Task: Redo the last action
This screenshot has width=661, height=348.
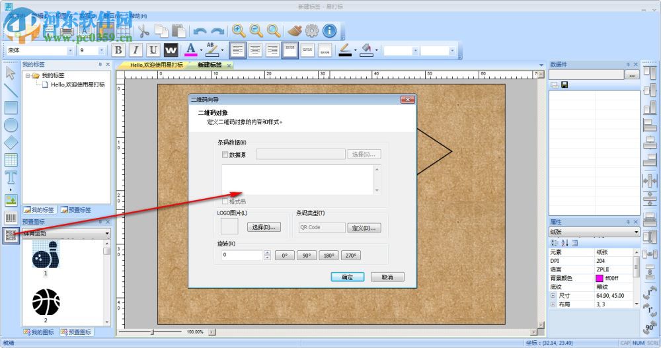Action: point(217,31)
